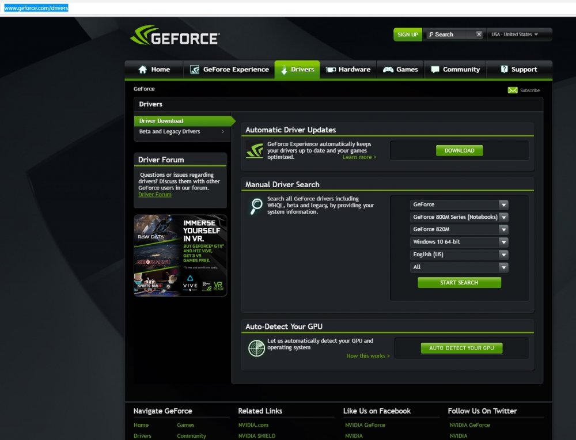Open the Immerse Yourself in VR banner
Screen dimensions: 576x440
pos(180,256)
